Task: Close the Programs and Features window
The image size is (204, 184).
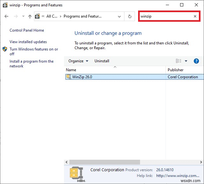Action: point(196,5)
